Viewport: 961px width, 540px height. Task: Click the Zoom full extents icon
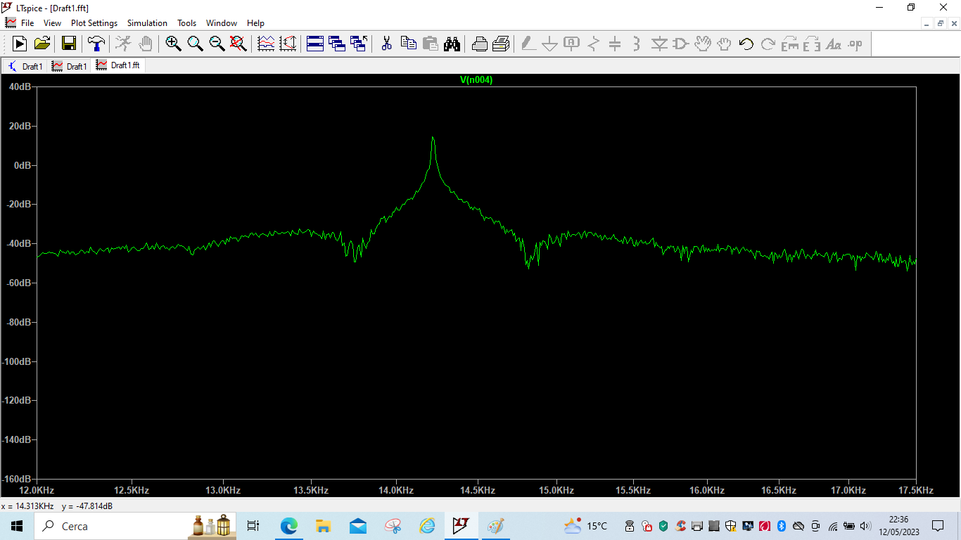tap(238, 44)
